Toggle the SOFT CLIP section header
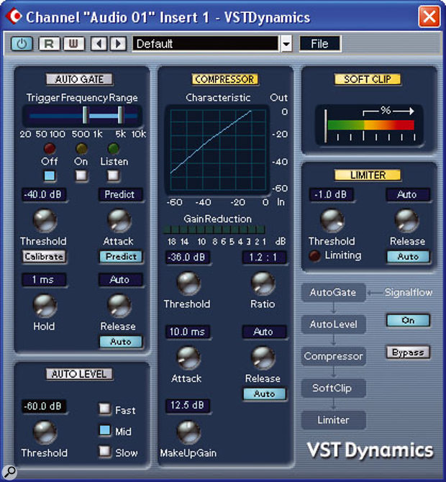The width and height of the screenshot is (446, 482). pyautogui.click(x=368, y=79)
